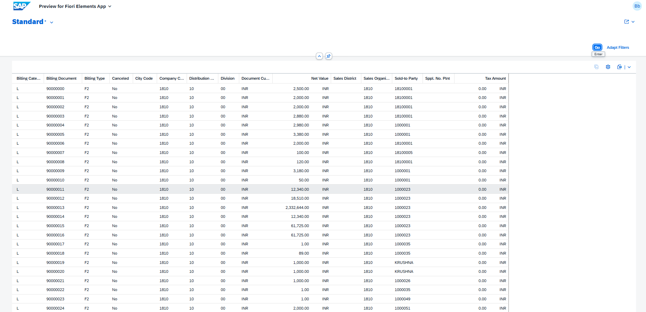The image size is (646, 312).
Task: Export table to spreadsheet icon
Action: pyautogui.click(x=620, y=67)
